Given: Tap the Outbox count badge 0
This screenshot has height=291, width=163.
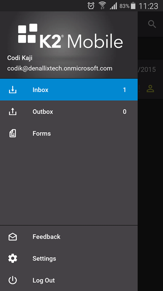Looking at the screenshot, I should point(125,112).
